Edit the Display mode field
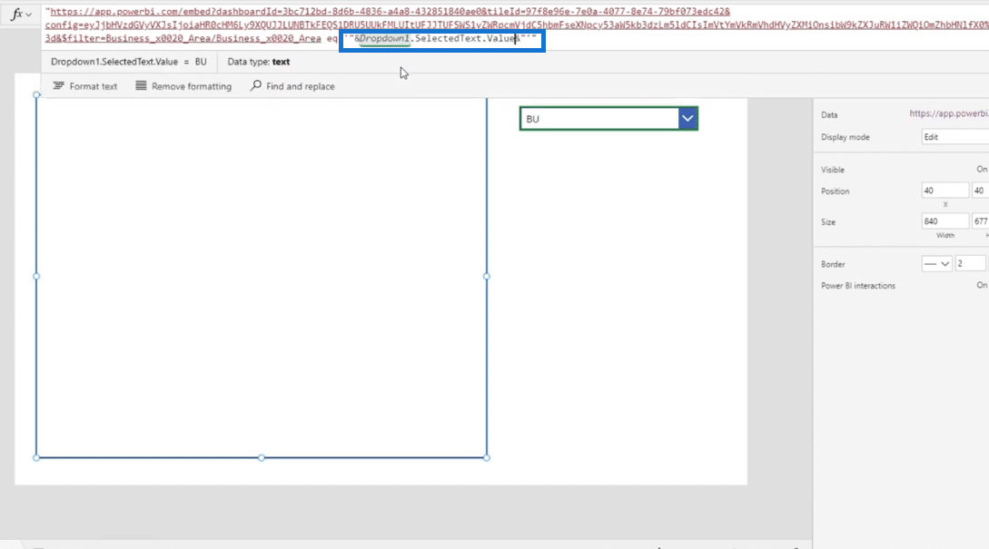 point(954,137)
